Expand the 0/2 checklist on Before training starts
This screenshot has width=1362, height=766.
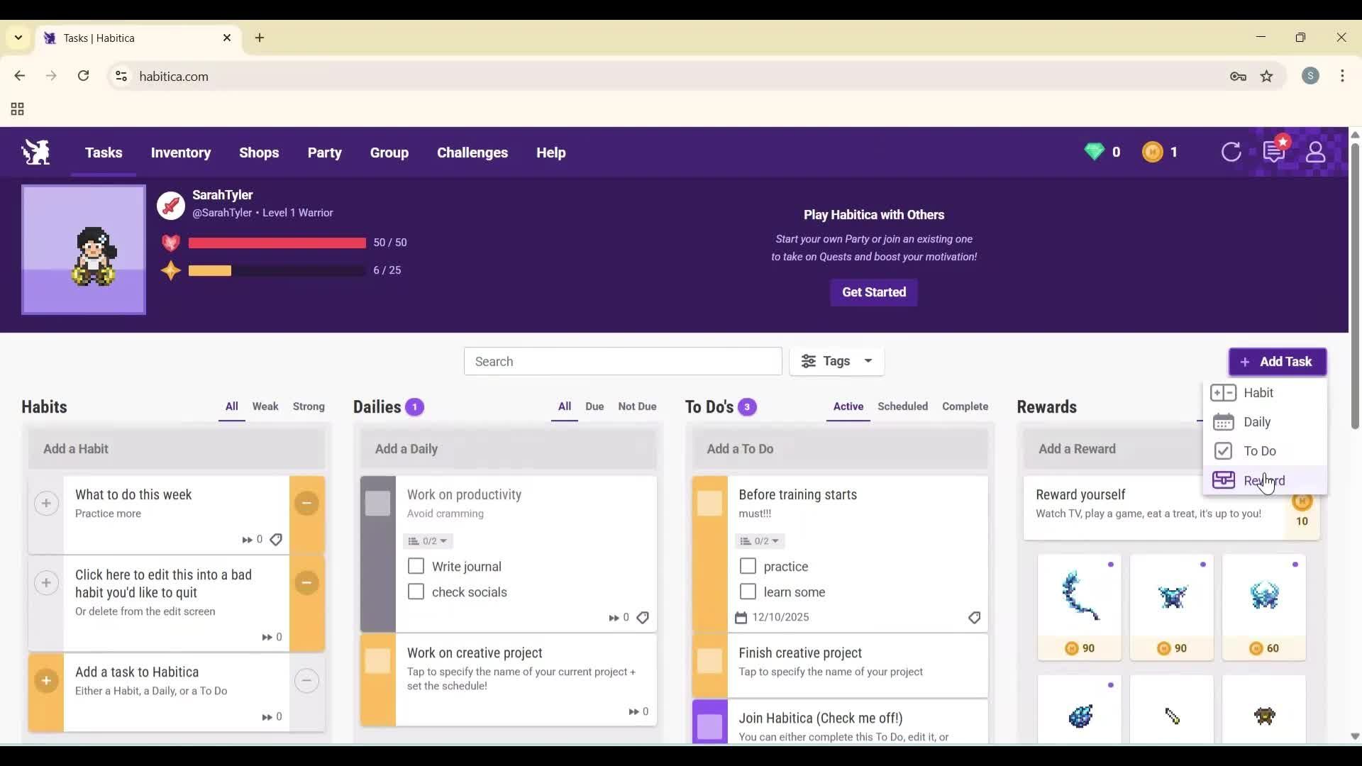(759, 540)
